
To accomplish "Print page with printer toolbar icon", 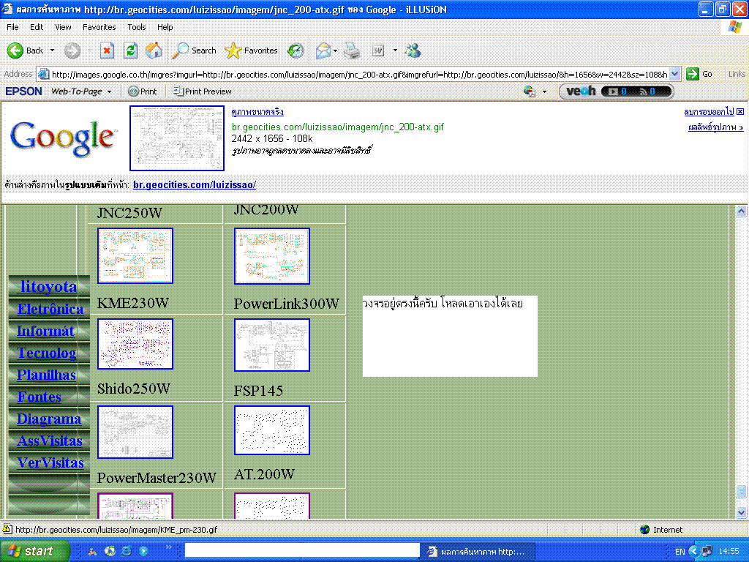I will tap(352, 50).
